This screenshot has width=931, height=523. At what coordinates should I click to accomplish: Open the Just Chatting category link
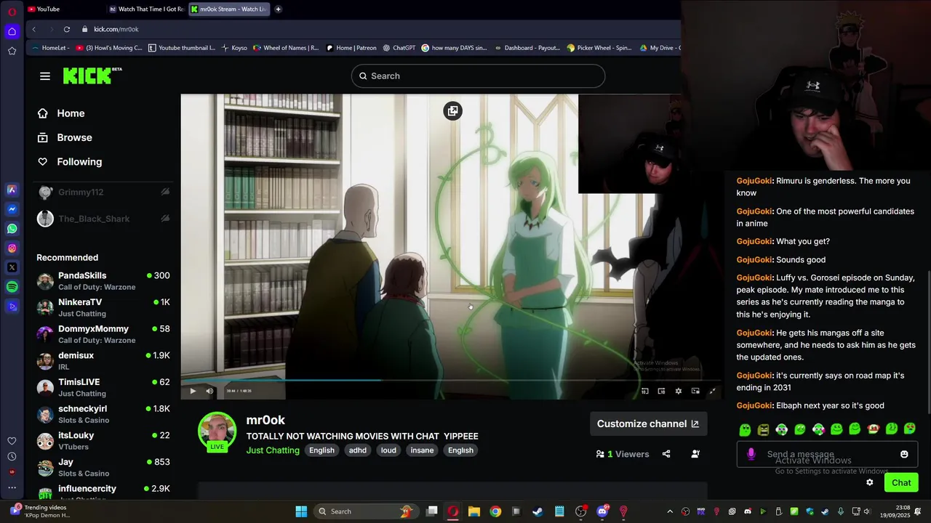point(273,450)
